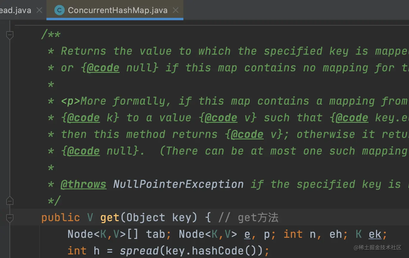Click the ead.java tab label

[x=15, y=10]
